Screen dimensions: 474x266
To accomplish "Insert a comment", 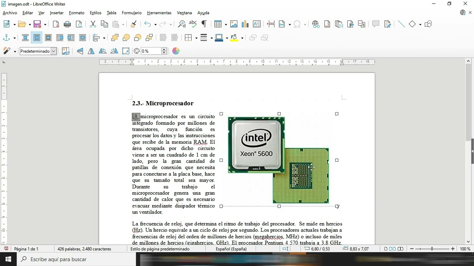I will (376, 24).
